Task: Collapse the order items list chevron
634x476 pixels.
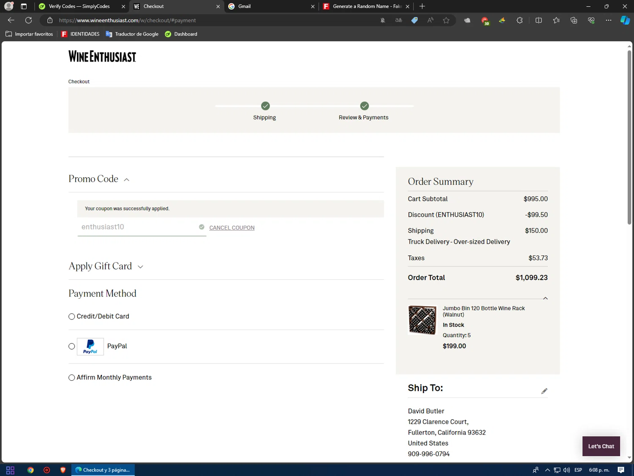Action: 545,298
